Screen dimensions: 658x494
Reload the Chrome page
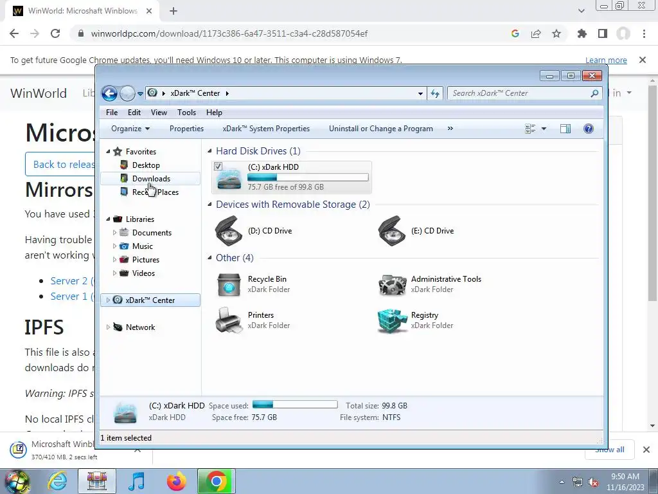[x=55, y=33]
